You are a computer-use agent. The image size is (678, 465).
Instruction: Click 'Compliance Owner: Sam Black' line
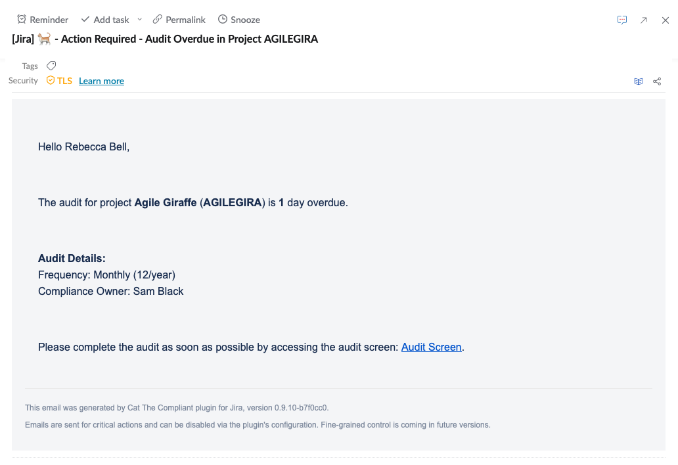pyautogui.click(x=110, y=291)
